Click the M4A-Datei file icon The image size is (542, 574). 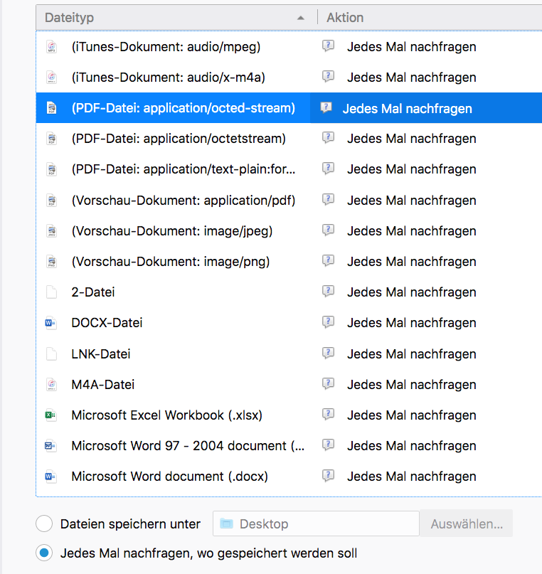click(51, 385)
